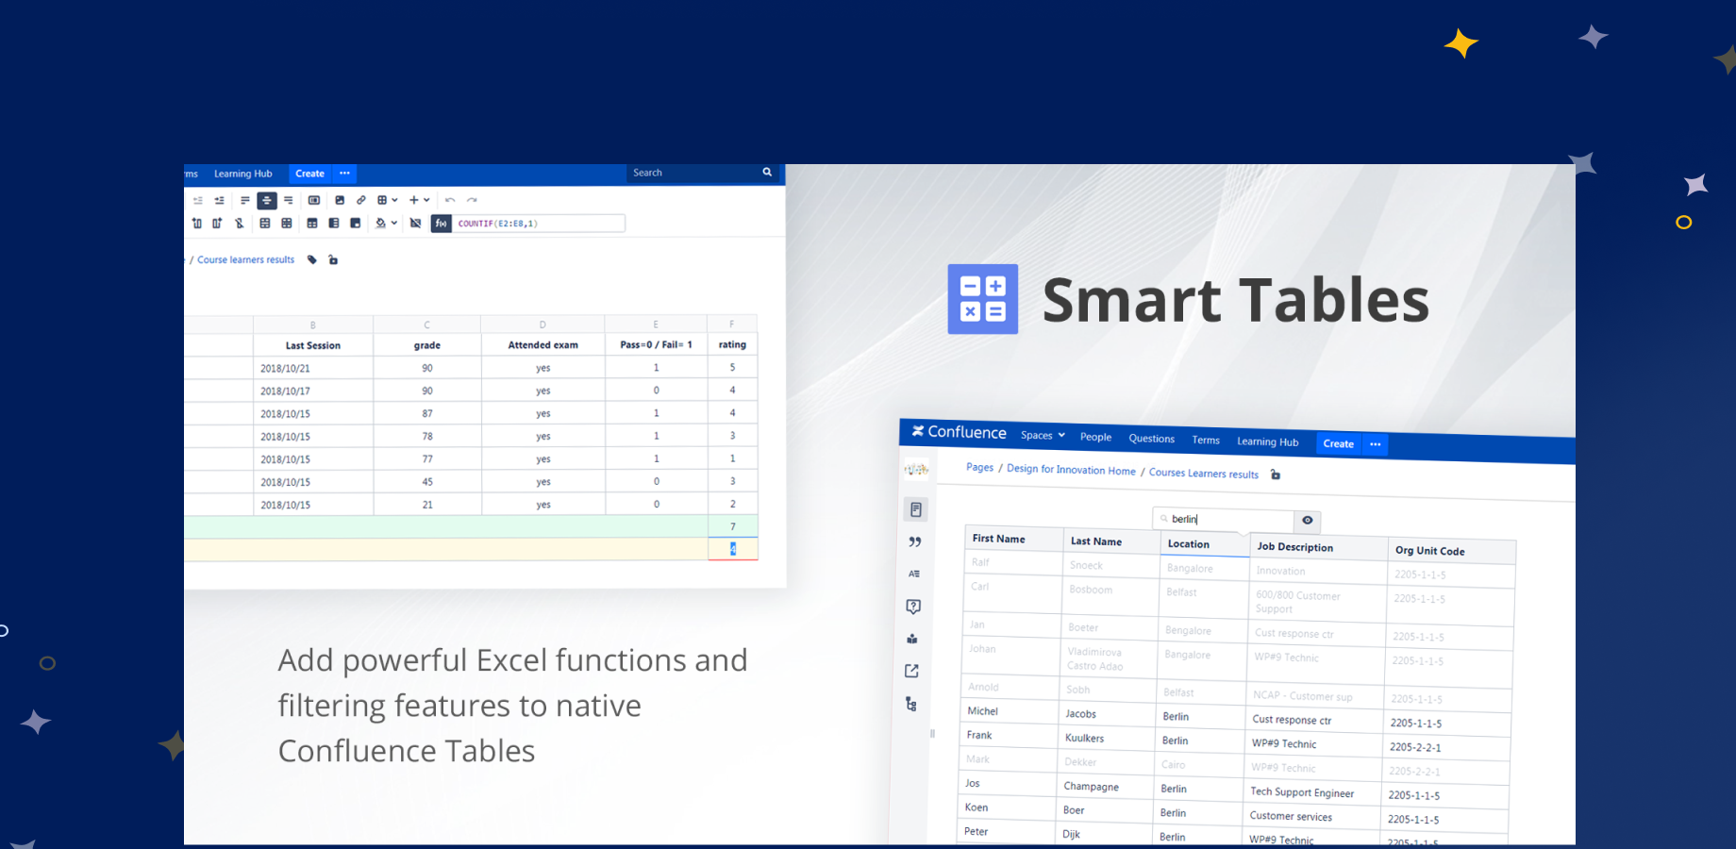Align text right in the editor toolbar

coord(289,200)
